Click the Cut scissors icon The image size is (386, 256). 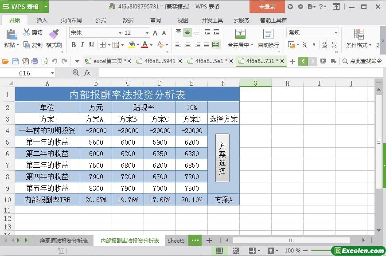[26, 32]
